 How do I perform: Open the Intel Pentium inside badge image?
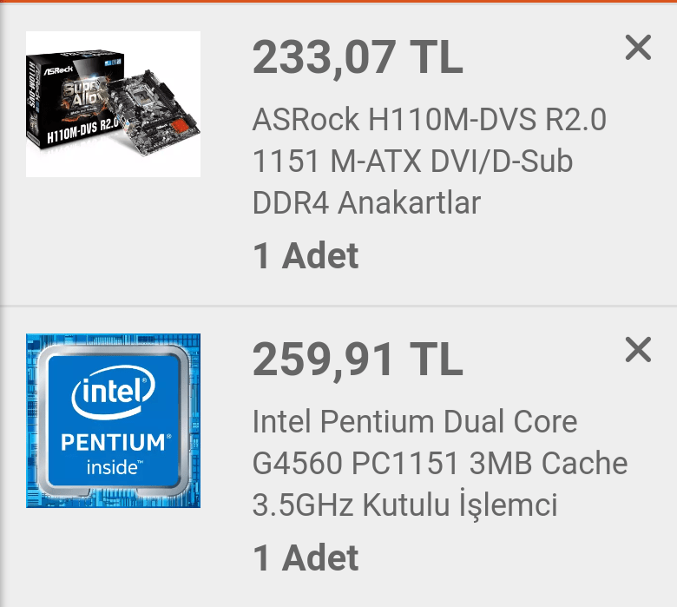point(113,420)
